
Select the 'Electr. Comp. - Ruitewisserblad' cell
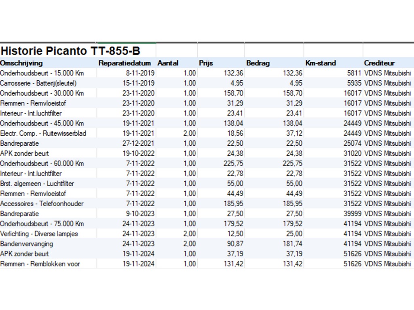click(x=43, y=133)
